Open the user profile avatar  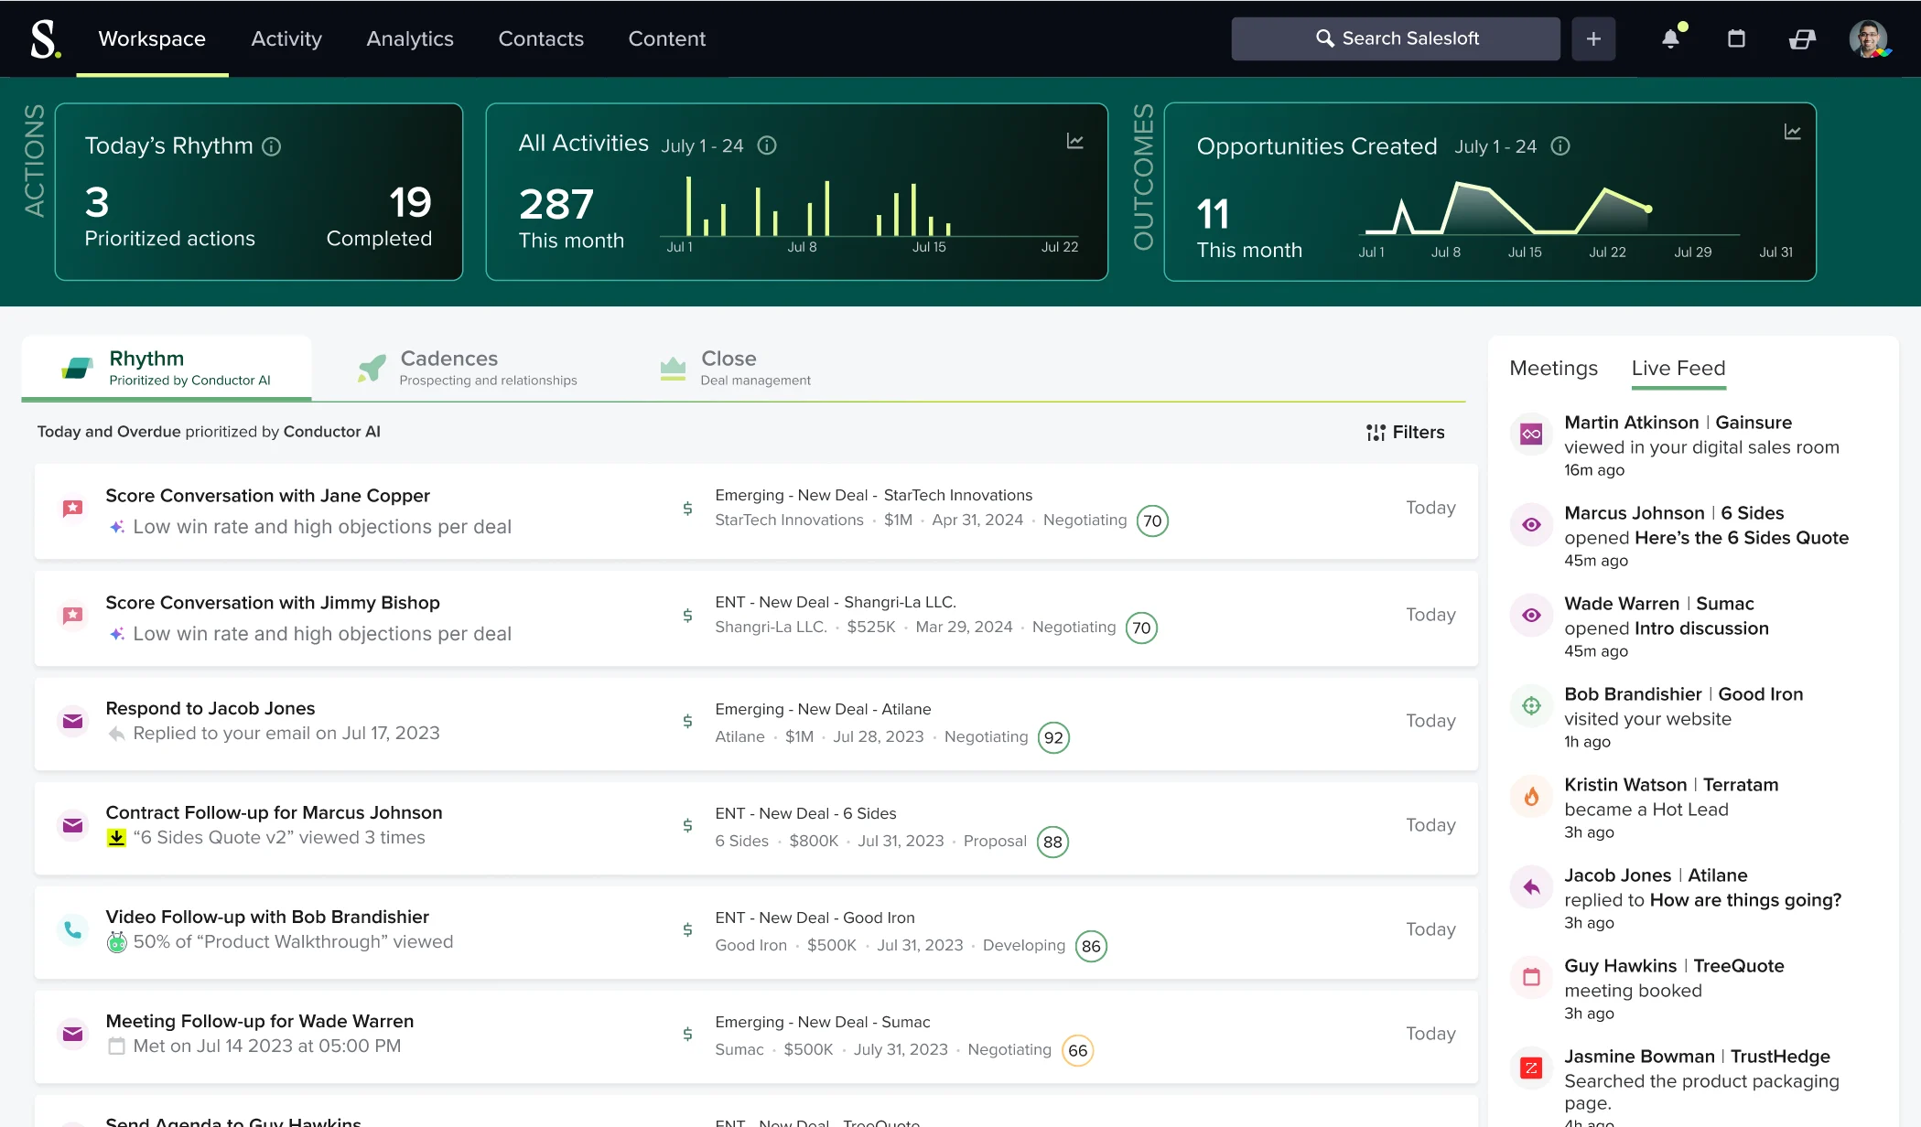click(1870, 39)
